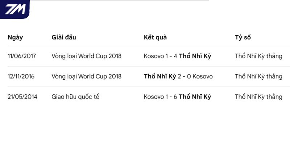Open the Thổ Nhĩ Kỳ 2 - 0 Kosovo result
Image resolution: width=290 pixels, height=145 pixels.
point(178,76)
